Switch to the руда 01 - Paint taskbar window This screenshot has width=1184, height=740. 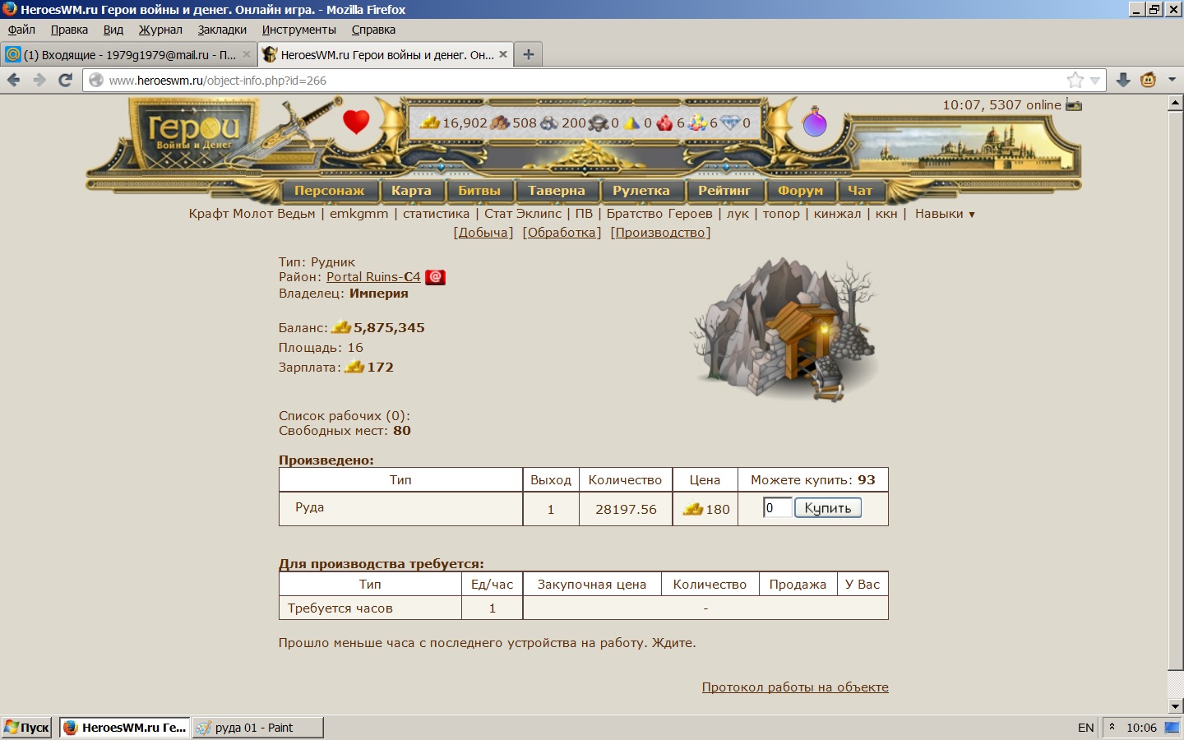pos(258,728)
